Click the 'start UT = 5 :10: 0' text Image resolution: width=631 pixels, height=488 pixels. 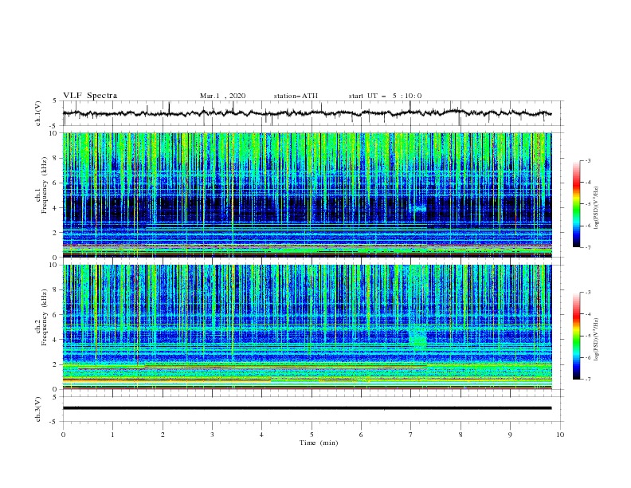(x=385, y=96)
